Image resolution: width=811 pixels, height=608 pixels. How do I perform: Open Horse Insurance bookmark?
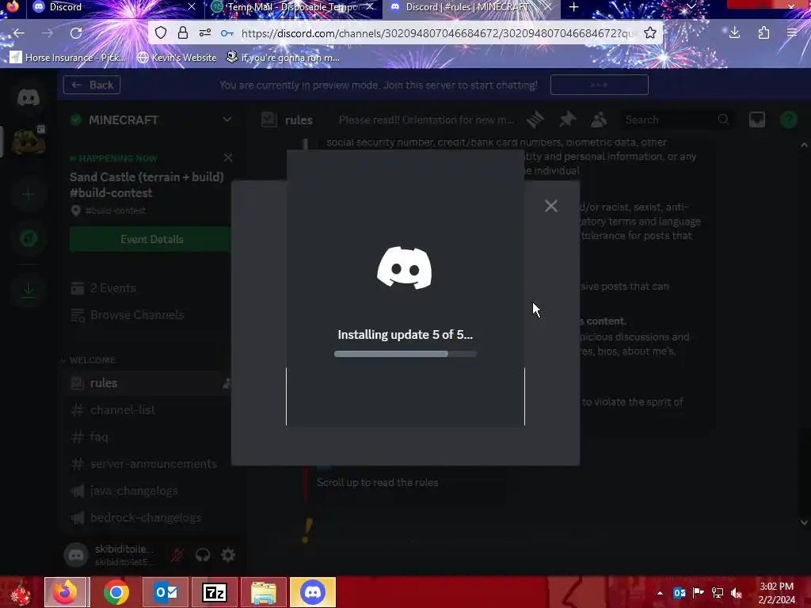68,57
